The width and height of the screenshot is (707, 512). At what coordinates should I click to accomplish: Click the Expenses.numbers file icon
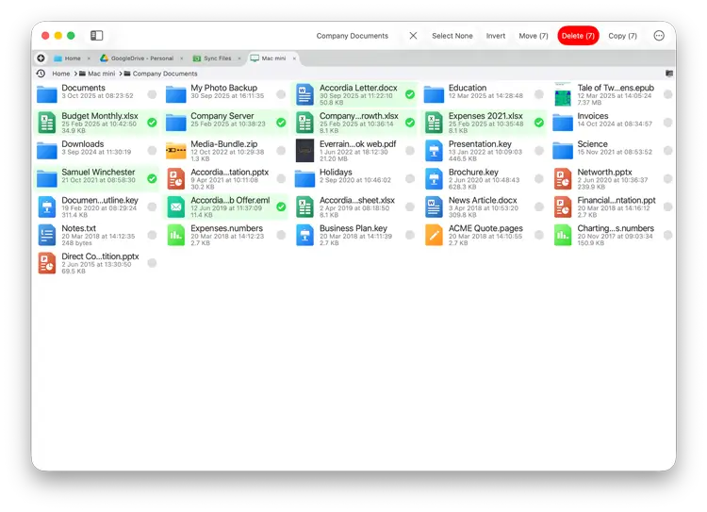(x=176, y=235)
